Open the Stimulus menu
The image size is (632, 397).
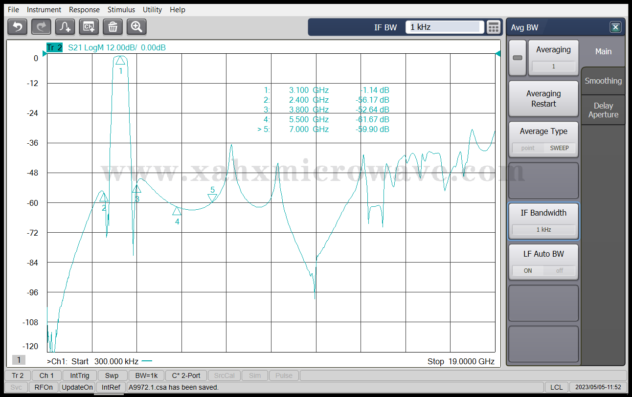coord(121,9)
